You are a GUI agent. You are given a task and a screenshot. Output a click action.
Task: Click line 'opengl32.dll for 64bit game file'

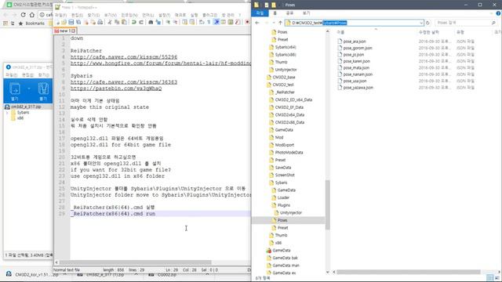point(120,145)
